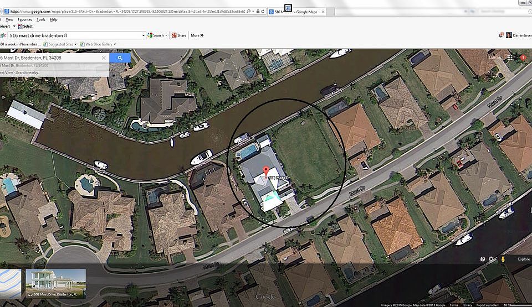Click the blue Google Maps search button
The width and height of the screenshot is (532, 307).
point(120,58)
